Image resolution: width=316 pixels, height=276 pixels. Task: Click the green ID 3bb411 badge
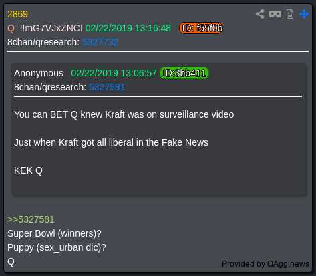[x=184, y=73]
